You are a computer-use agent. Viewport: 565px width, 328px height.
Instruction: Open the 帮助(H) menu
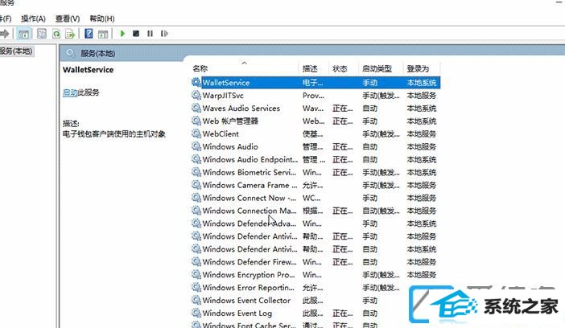click(x=102, y=18)
